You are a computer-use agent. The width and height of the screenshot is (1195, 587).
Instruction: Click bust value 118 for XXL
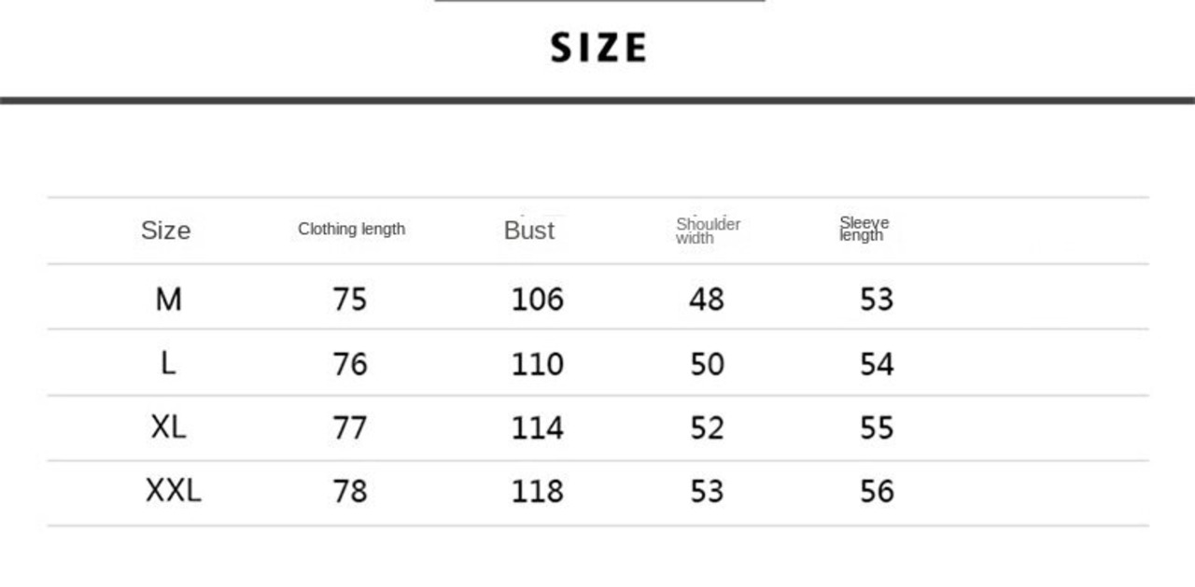538,491
